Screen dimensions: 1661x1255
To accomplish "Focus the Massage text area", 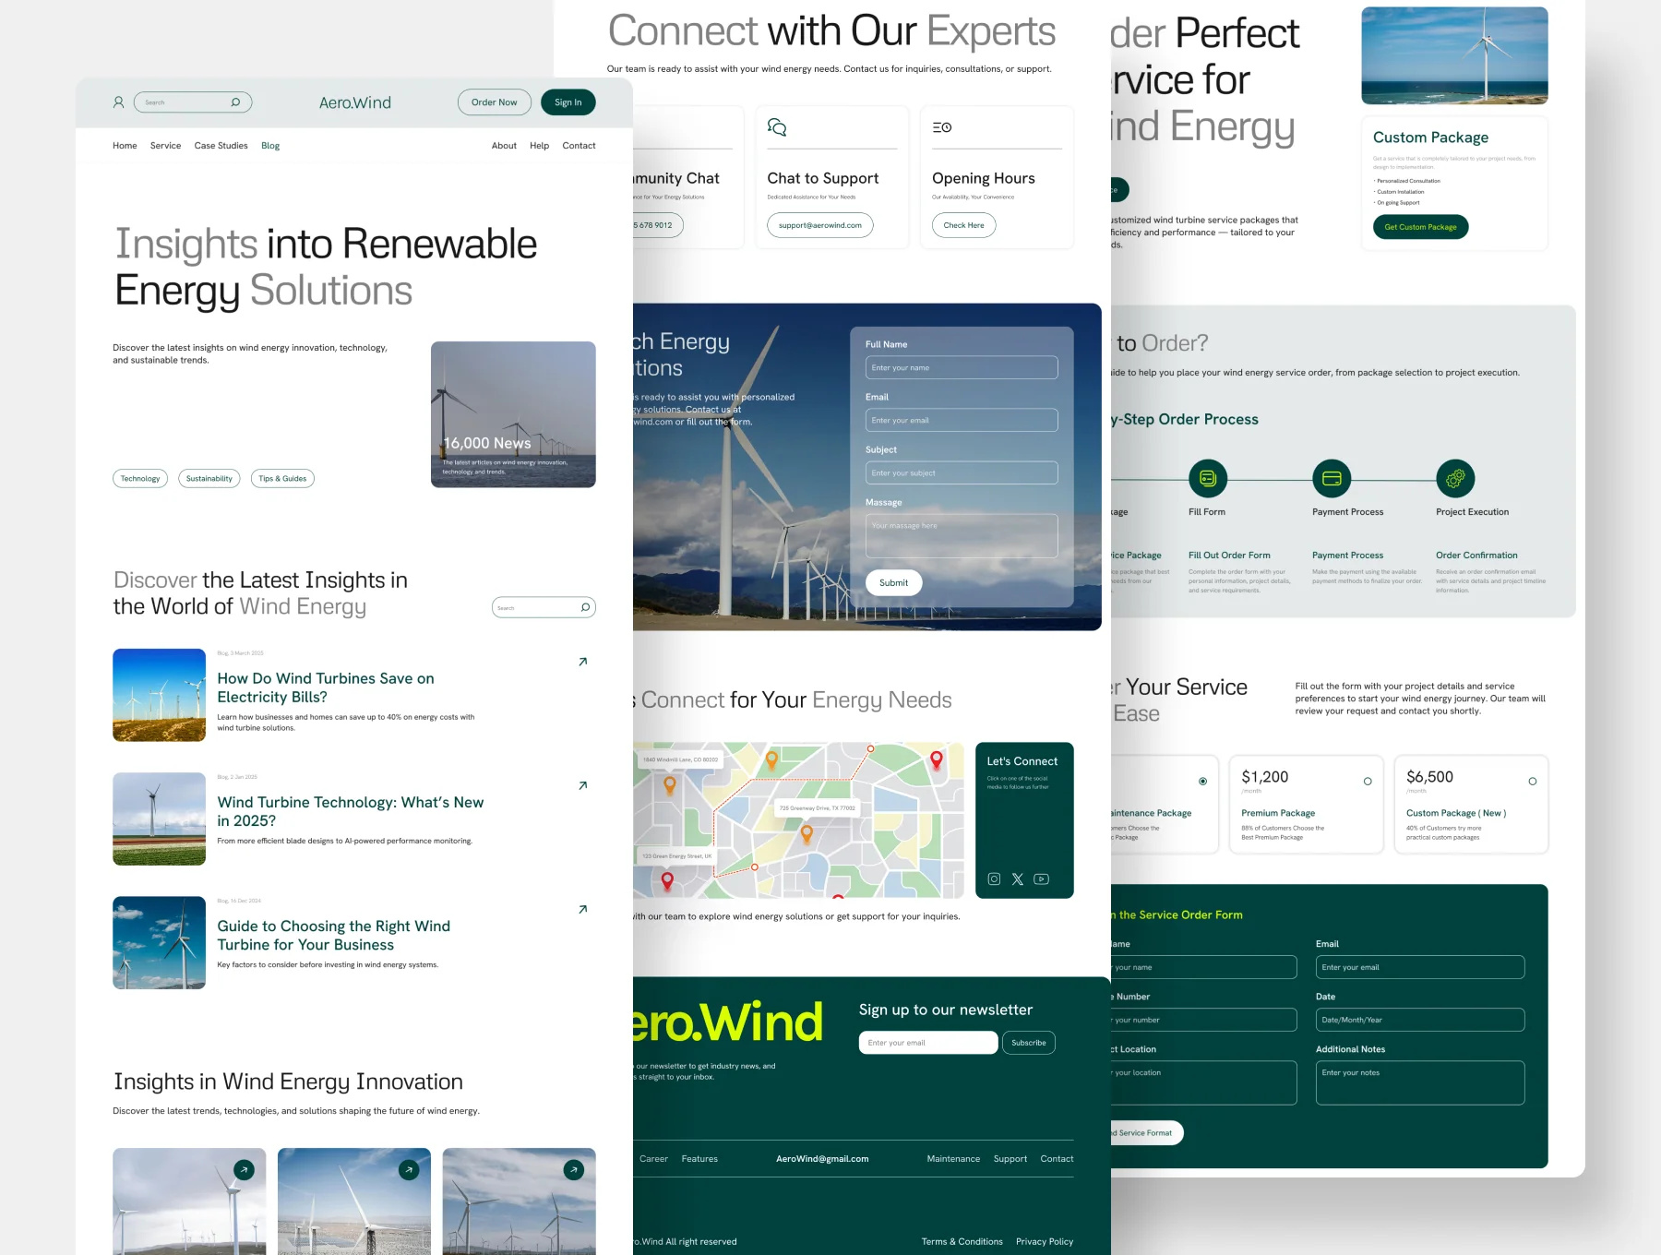I will tap(962, 535).
